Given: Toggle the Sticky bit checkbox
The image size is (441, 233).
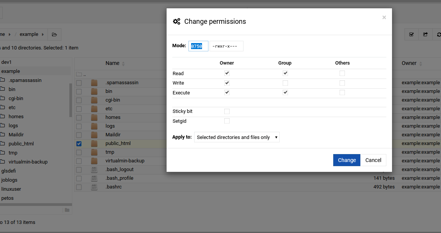Looking at the screenshot, I should [227, 111].
